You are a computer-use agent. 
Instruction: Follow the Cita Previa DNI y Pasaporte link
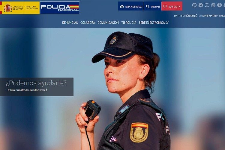point(212,16)
